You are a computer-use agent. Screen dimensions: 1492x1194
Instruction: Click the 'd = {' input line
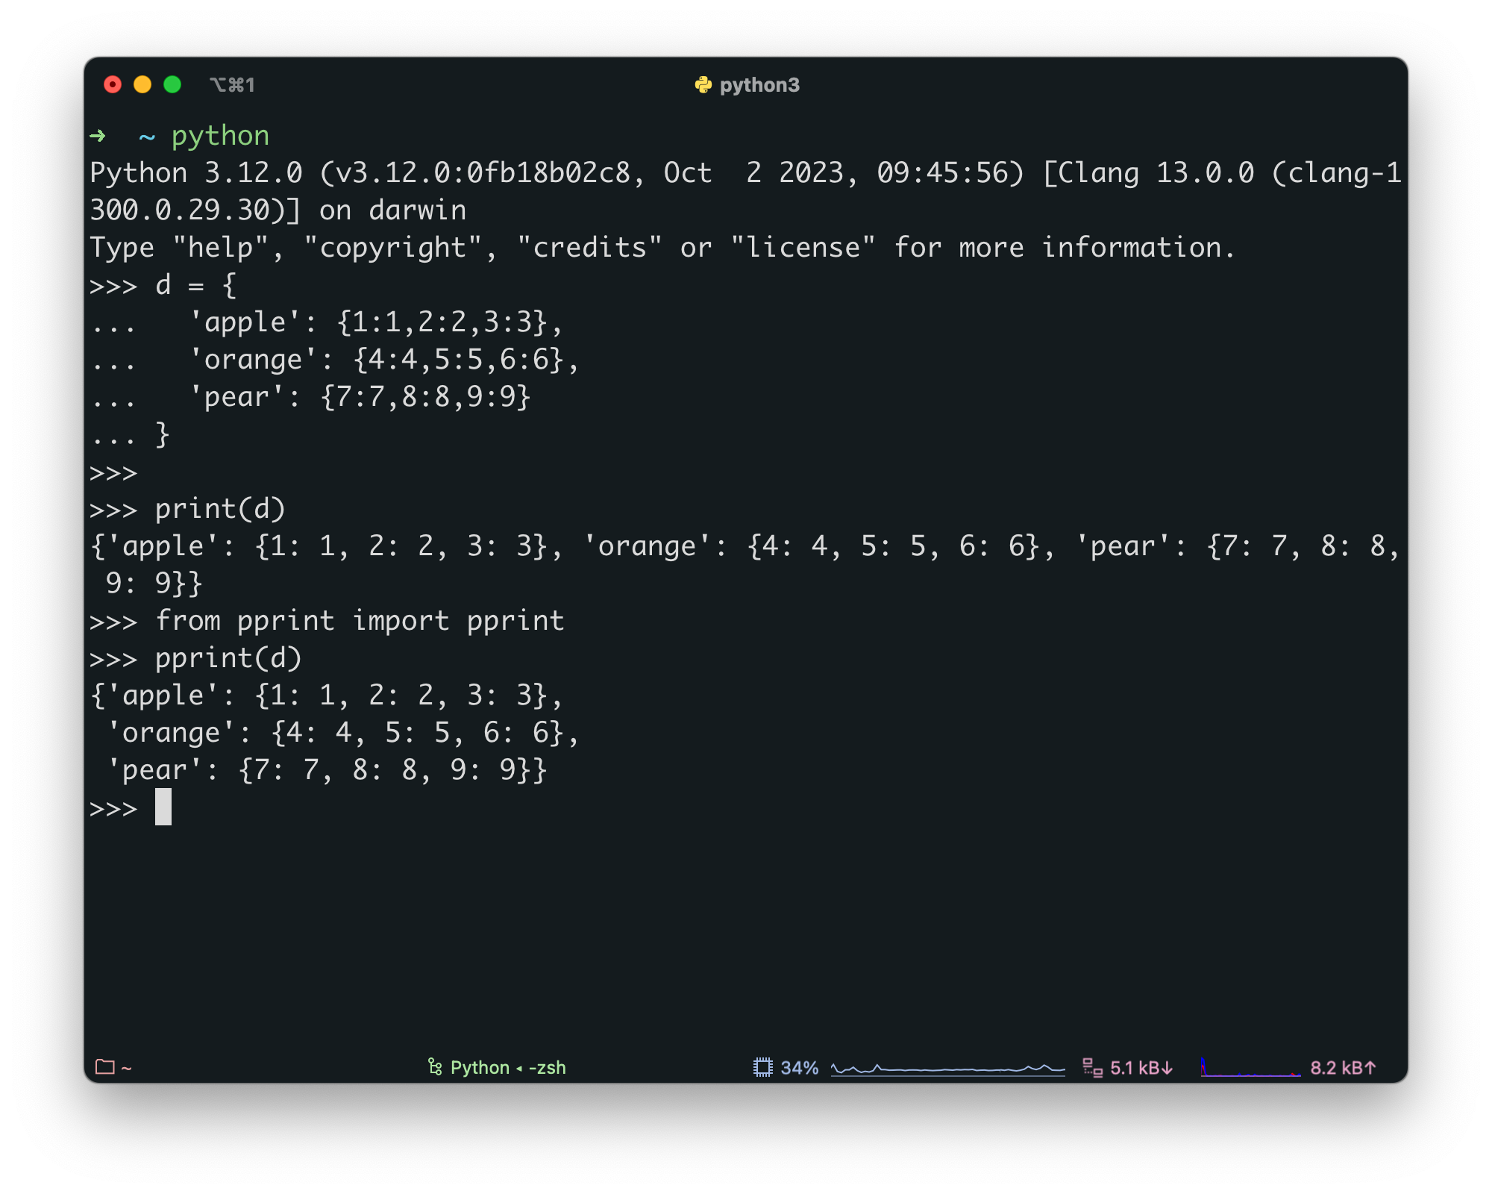(x=163, y=285)
